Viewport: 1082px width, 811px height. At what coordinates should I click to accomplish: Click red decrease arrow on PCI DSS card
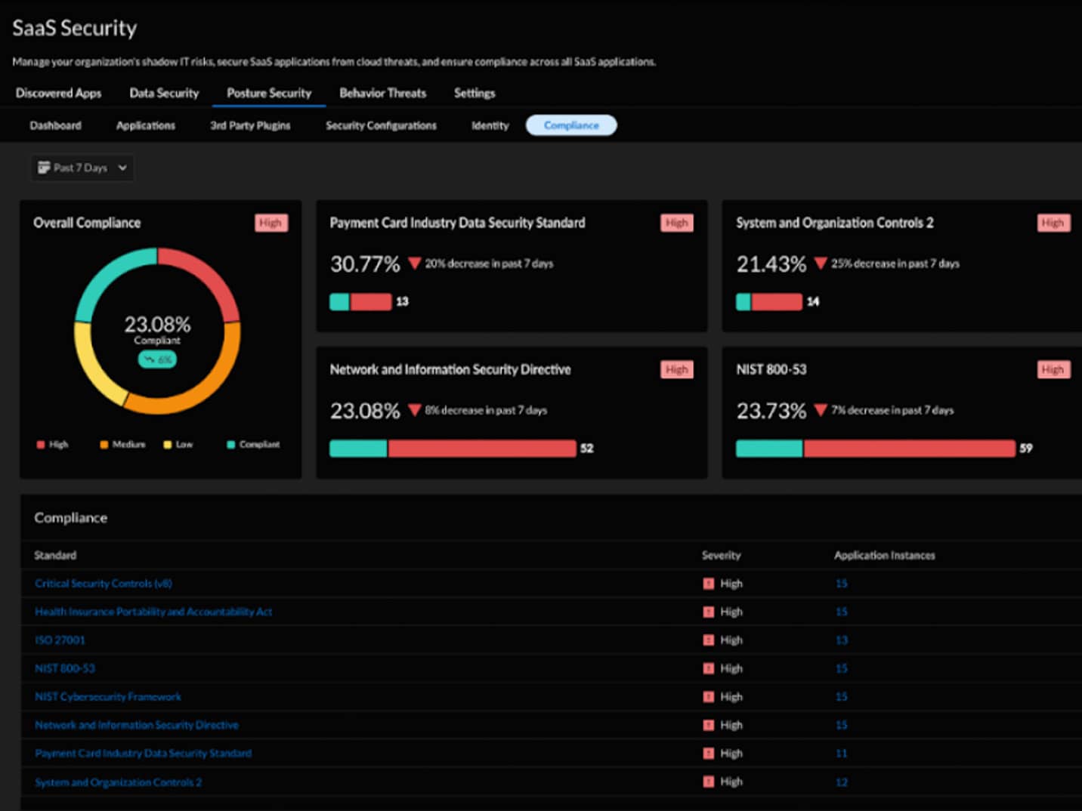pyautogui.click(x=414, y=264)
